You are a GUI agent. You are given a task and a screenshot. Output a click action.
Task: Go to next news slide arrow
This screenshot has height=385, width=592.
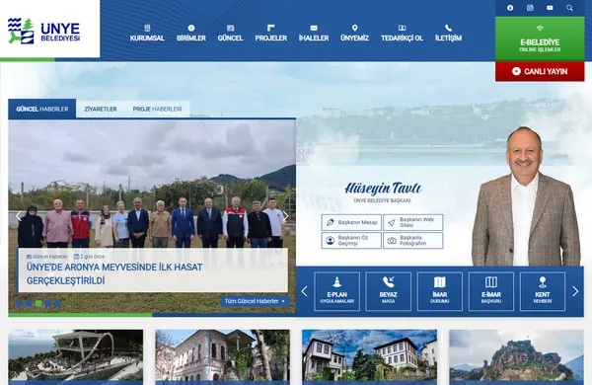[286, 216]
